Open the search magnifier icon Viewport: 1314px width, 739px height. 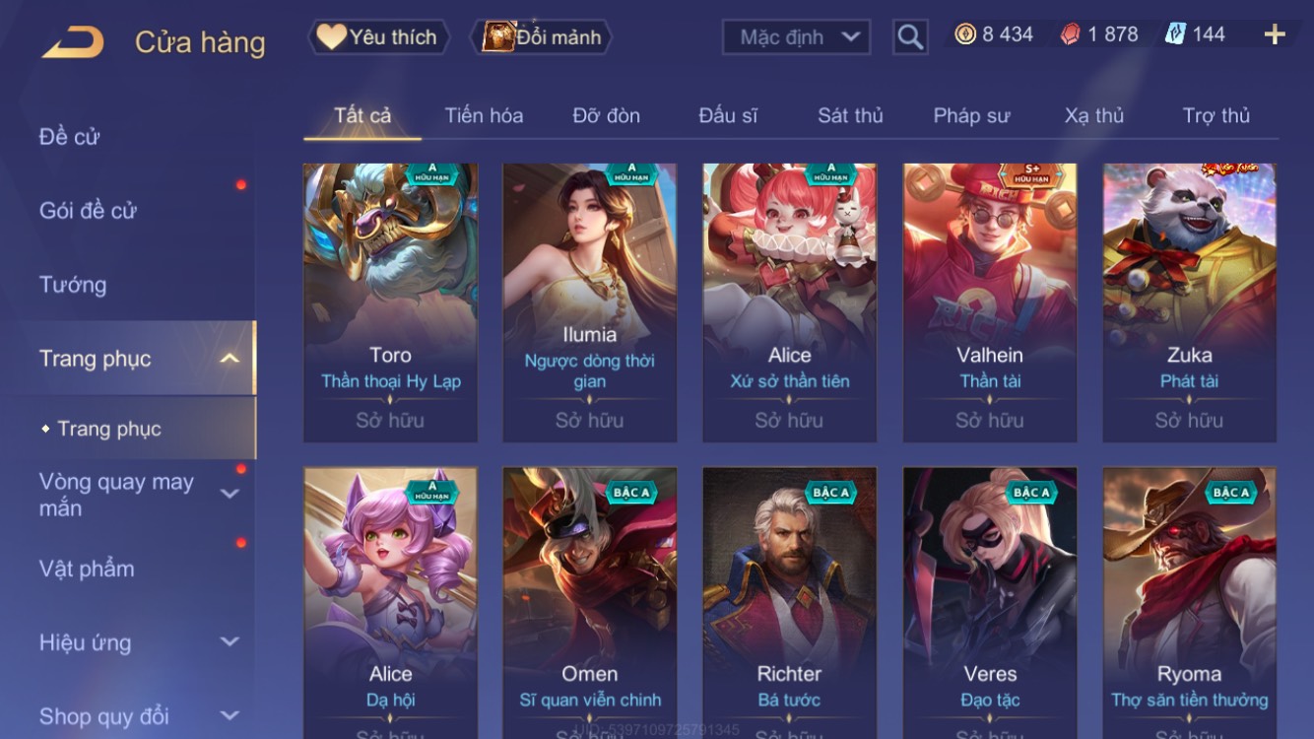(910, 37)
